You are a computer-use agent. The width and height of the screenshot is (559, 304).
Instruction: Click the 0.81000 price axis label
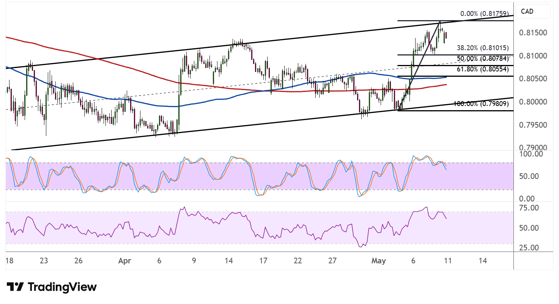(534, 56)
